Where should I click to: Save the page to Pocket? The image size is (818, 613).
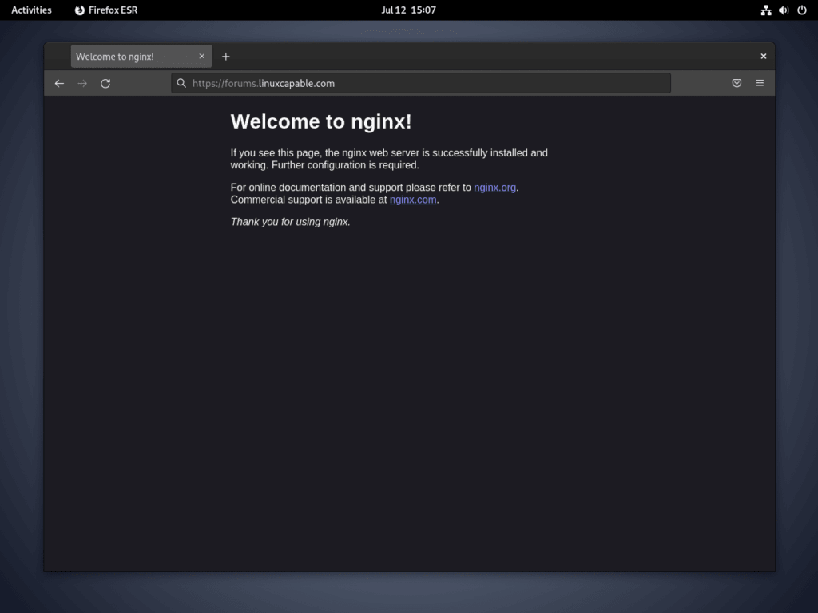pyautogui.click(x=737, y=82)
